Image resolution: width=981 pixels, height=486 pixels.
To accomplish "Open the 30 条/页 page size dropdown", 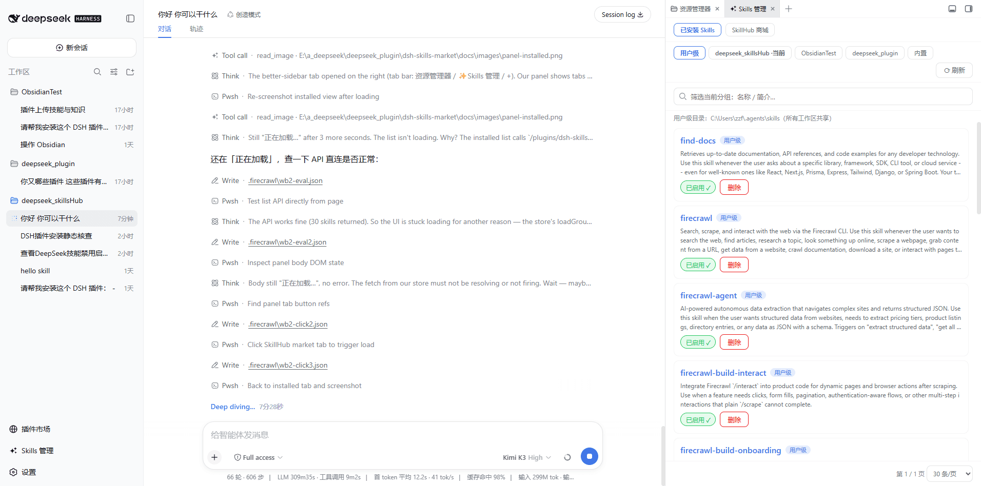I will click(950, 474).
